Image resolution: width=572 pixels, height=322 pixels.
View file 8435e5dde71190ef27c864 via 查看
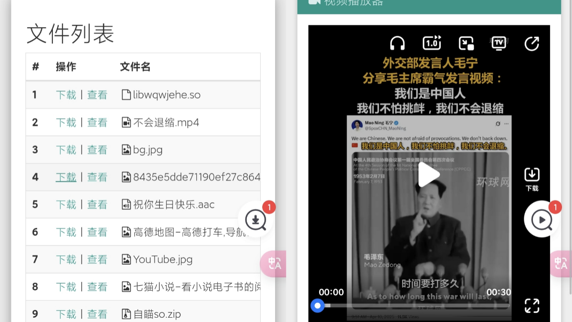[x=97, y=177]
